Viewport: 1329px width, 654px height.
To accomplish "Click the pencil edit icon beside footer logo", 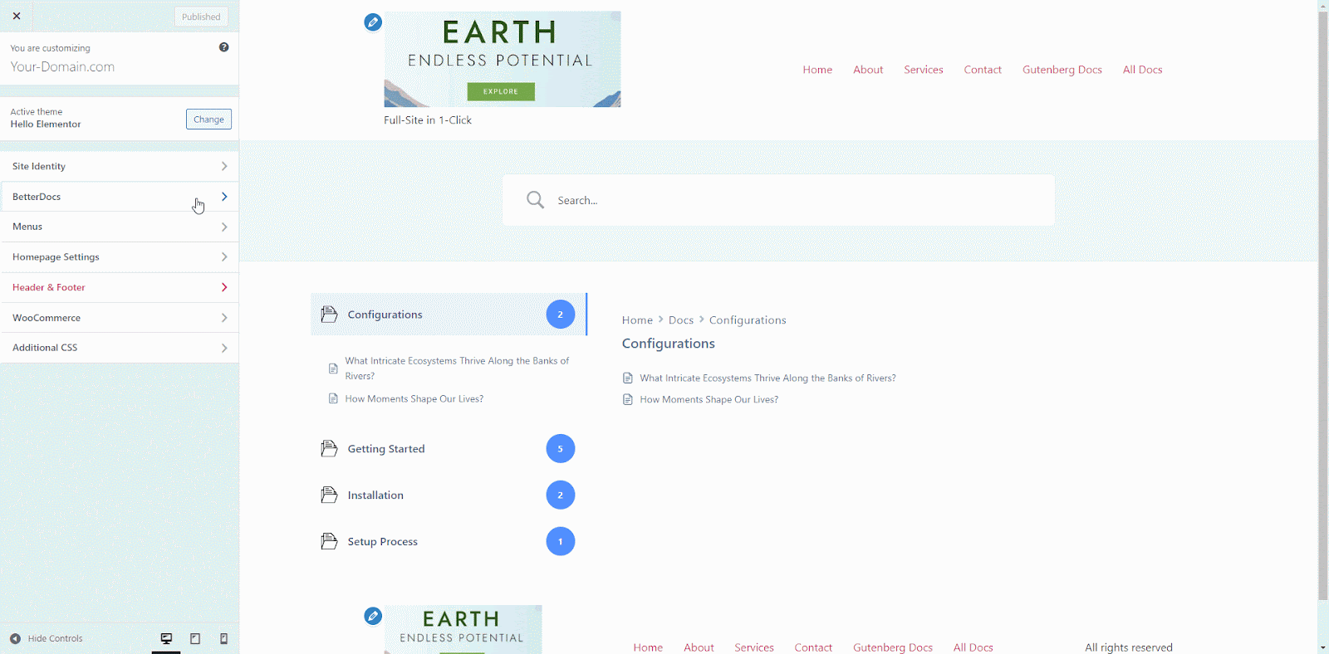I will 373,616.
